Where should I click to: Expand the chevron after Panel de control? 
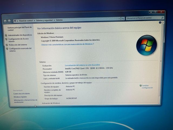34,21
